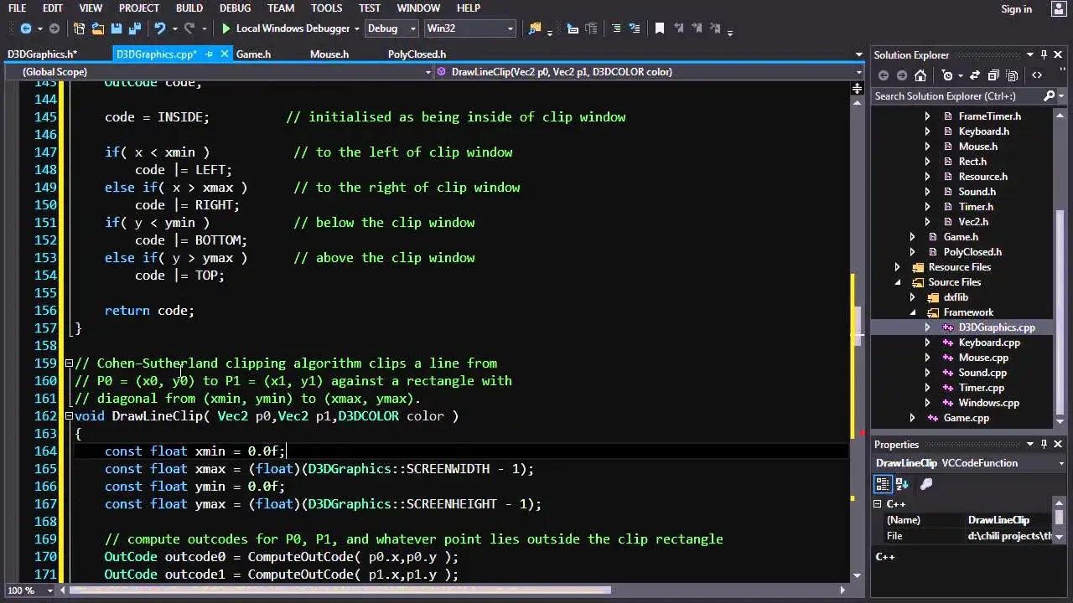The height and width of the screenshot is (603, 1073).
Task: Pin the Solution Explorer panel
Action: tap(1044, 55)
